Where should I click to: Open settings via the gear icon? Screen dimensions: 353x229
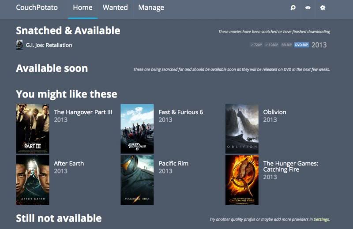click(323, 8)
